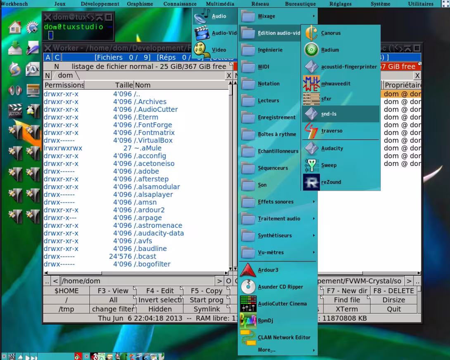This screenshot has width=450, height=360.
Task: Select the dom tab in left panel
Action: pos(65,76)
